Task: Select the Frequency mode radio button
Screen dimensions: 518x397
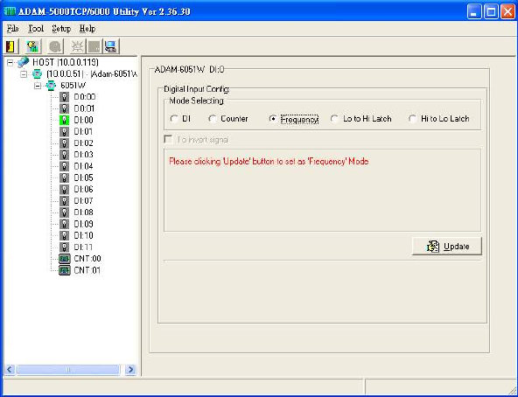Action: (272, 119)
